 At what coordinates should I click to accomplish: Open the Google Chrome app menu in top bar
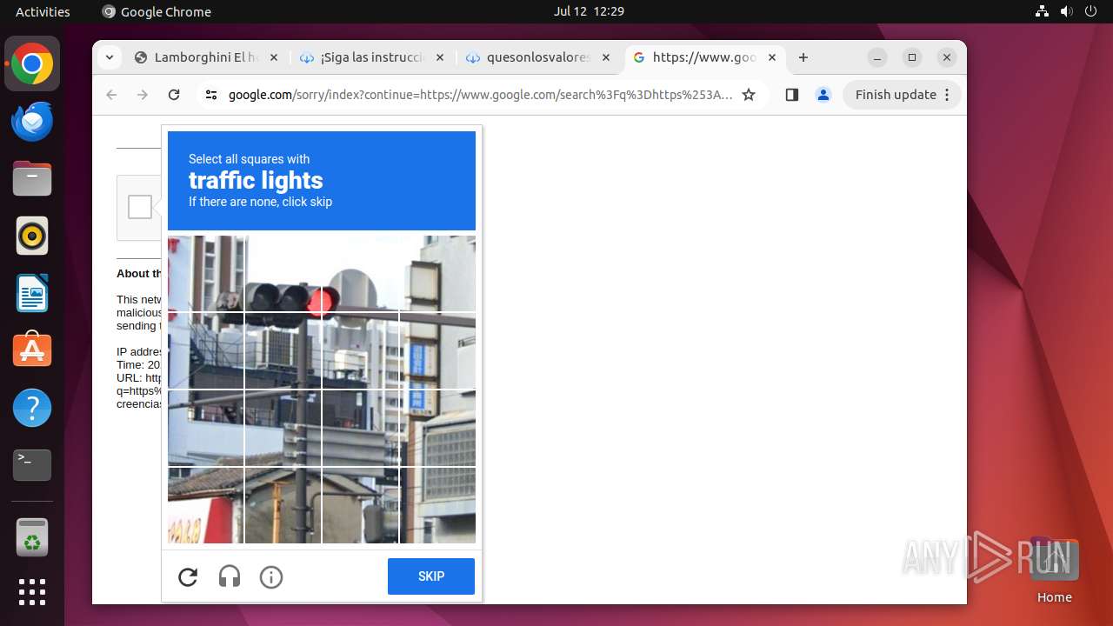157,11
